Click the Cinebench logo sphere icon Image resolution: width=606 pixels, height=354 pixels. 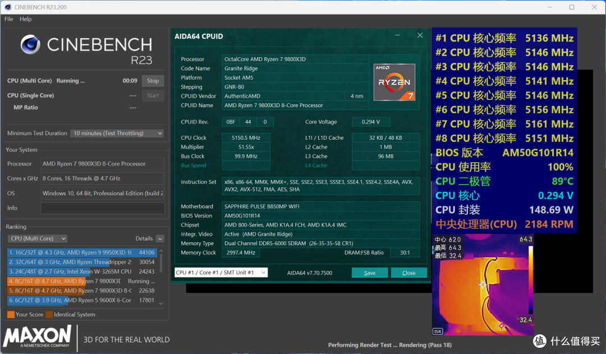tap(30, 44)
